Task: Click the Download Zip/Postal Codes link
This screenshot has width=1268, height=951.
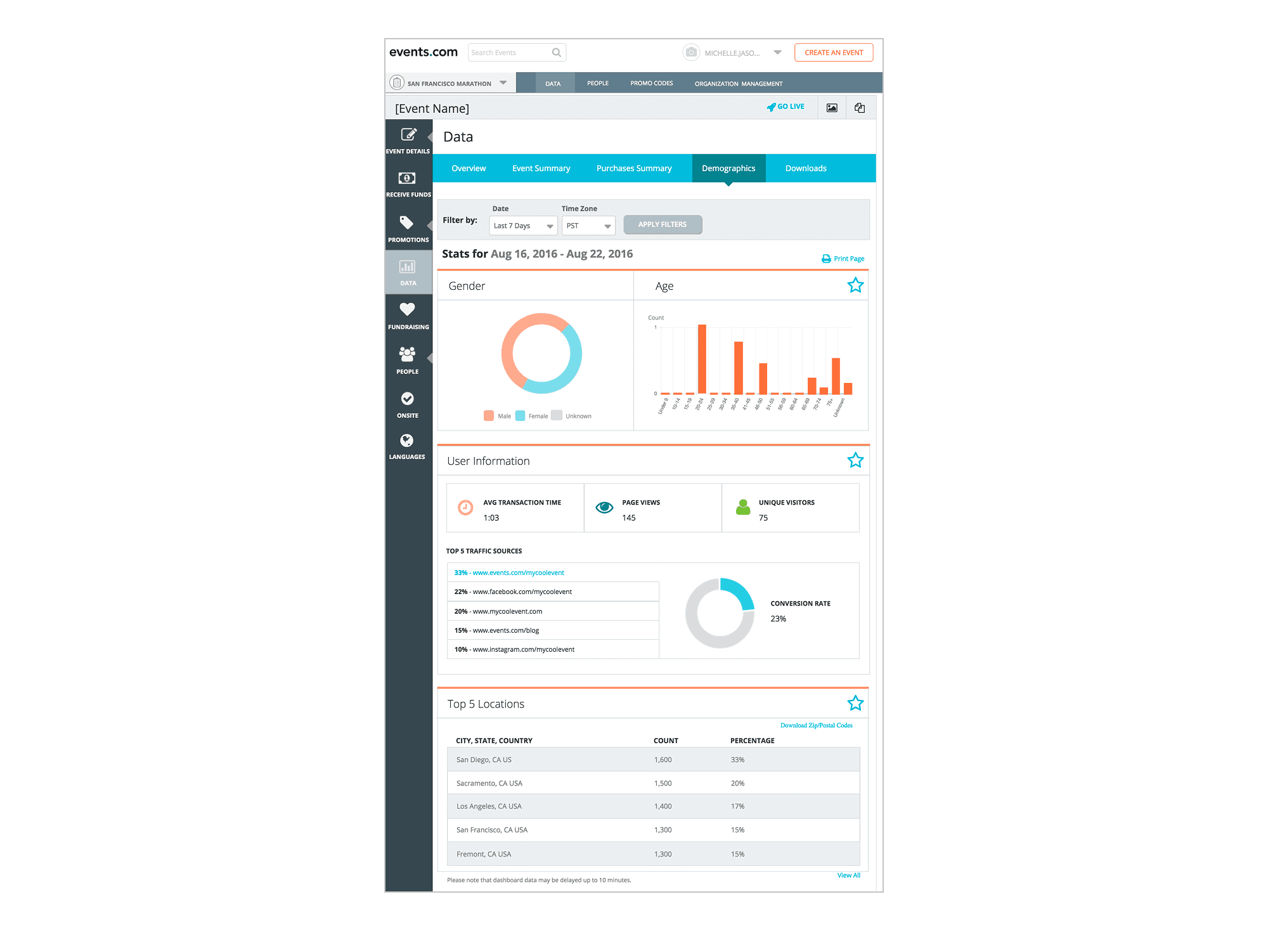Action: (x=816, y=725)
